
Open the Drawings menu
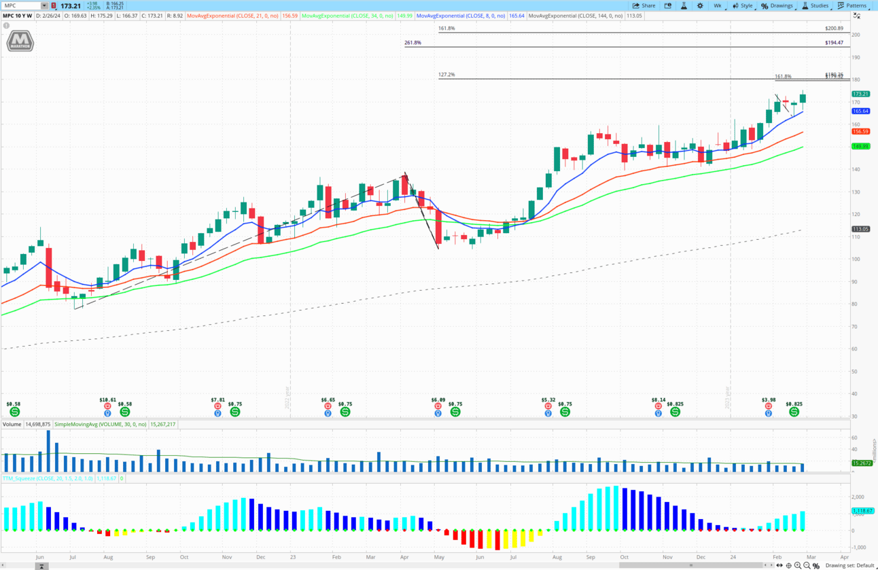pos(777,5)
